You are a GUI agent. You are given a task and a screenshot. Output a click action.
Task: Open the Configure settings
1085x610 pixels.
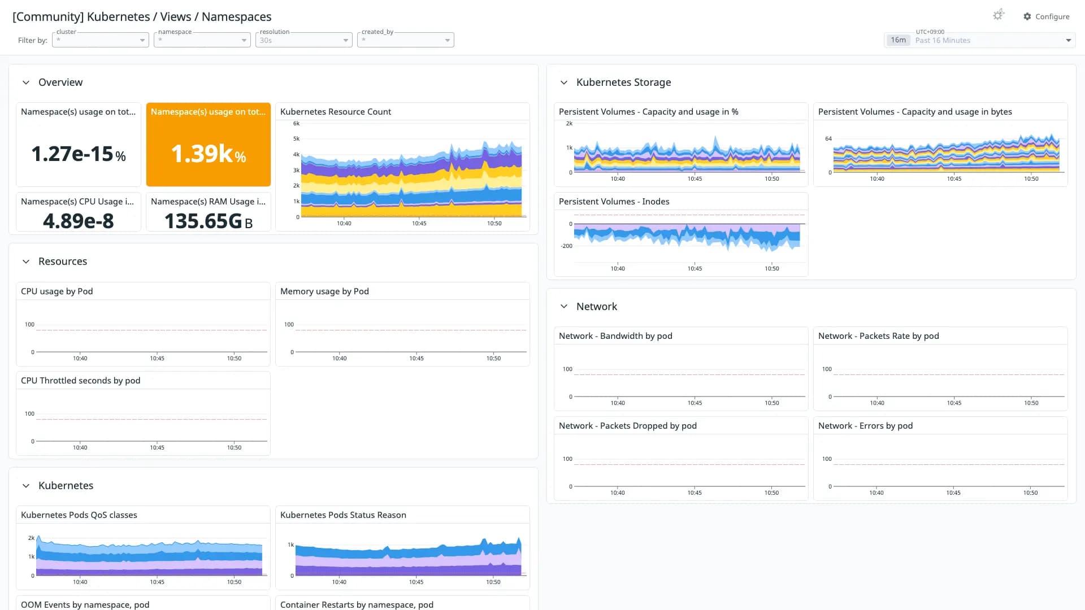pos(1047,16)
